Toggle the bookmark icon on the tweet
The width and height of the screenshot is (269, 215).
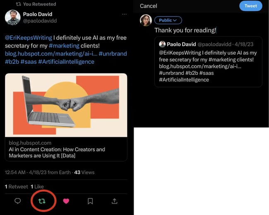(90, 201)
